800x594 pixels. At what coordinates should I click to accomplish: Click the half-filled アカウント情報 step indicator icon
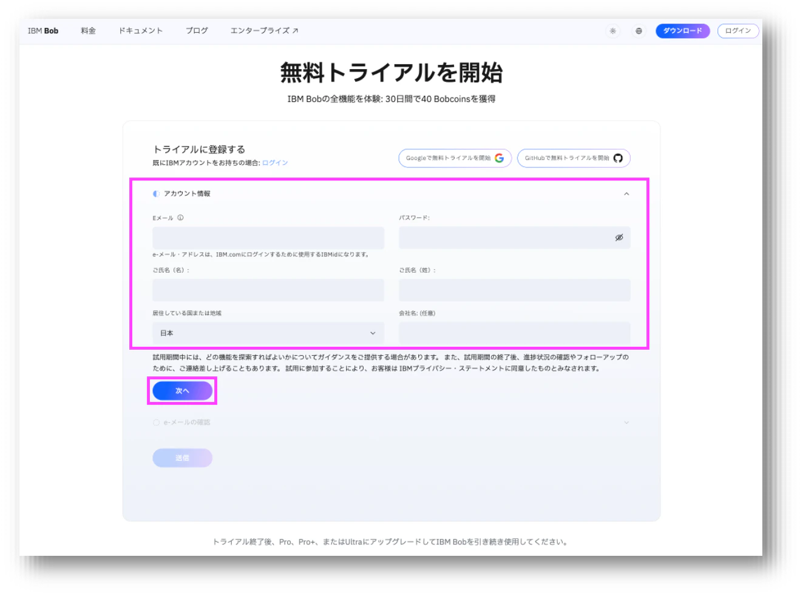click(156, 194)
